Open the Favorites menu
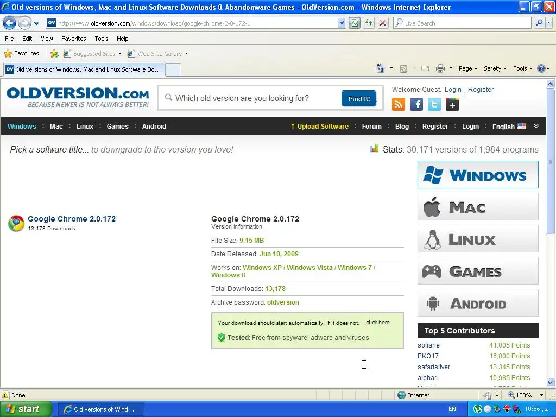Viewport: 556px width, 417px height. [x=73, y=39]
